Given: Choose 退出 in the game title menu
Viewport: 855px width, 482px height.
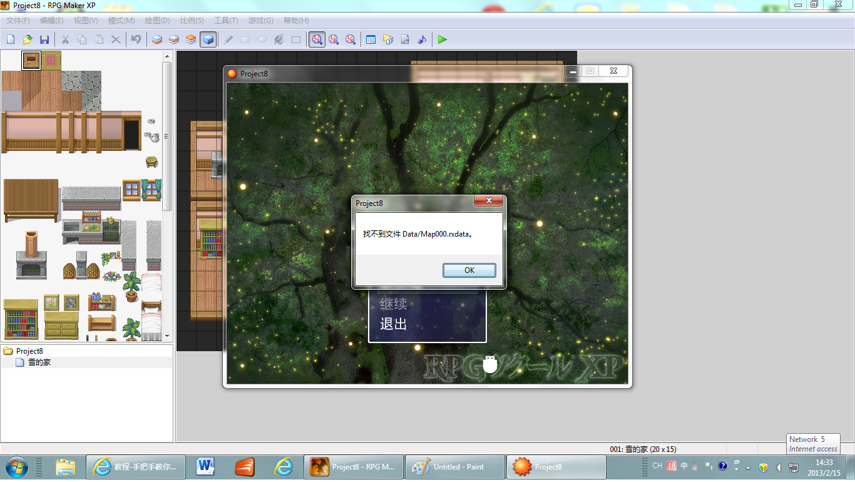Looking at the screenshot, I should pos(394,324).
